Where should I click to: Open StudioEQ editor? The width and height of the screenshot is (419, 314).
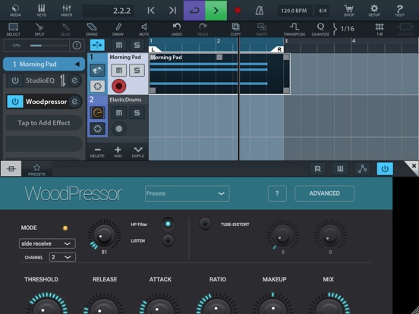(74, 80)
